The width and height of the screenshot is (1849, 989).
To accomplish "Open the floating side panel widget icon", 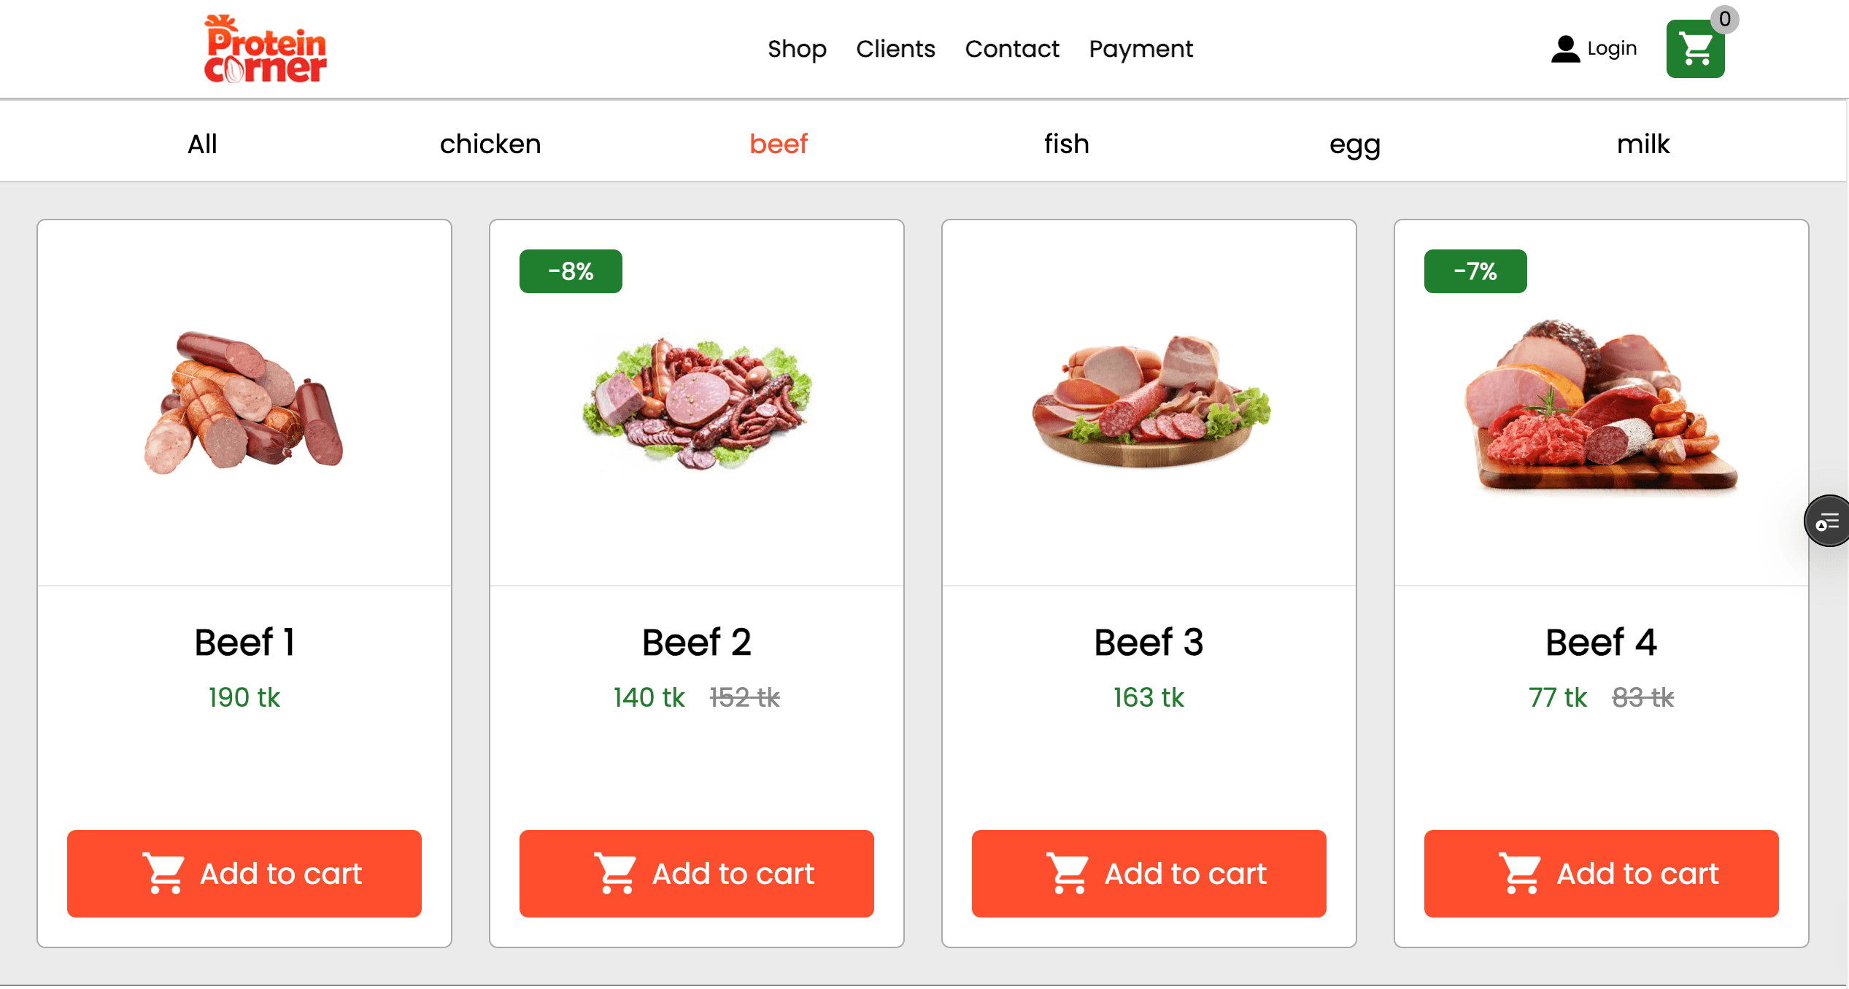I will tap(1826, 521).
